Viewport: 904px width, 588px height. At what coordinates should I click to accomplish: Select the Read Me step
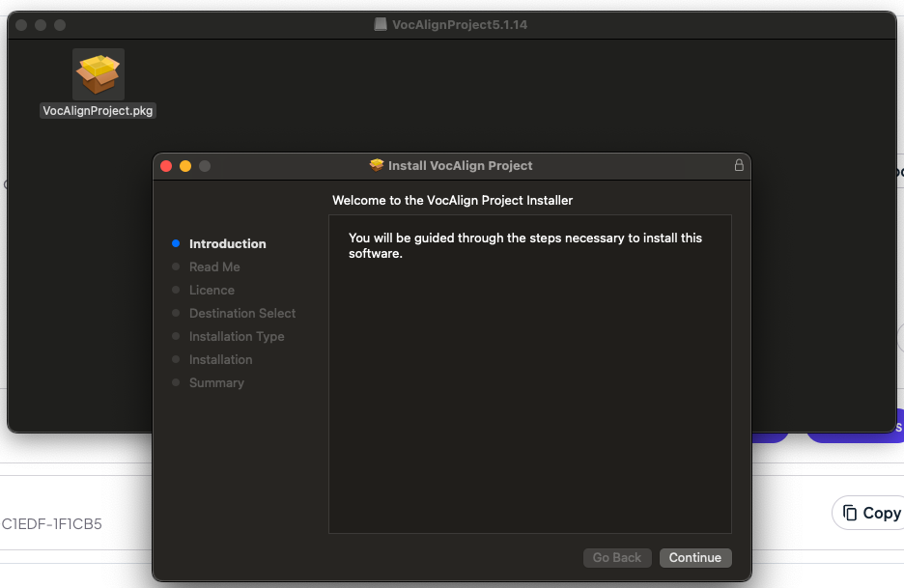click(x=214, y=267)
